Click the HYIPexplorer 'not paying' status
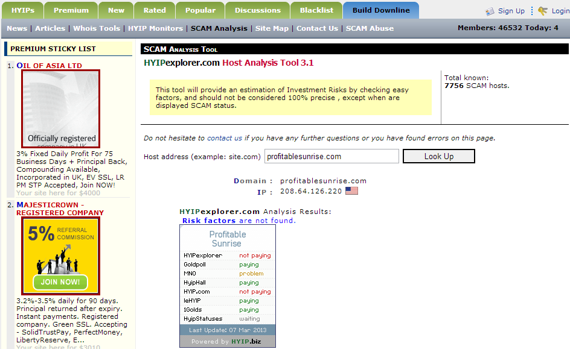The height and width of the screenshot is (349, 570). [x=255, y=256]
